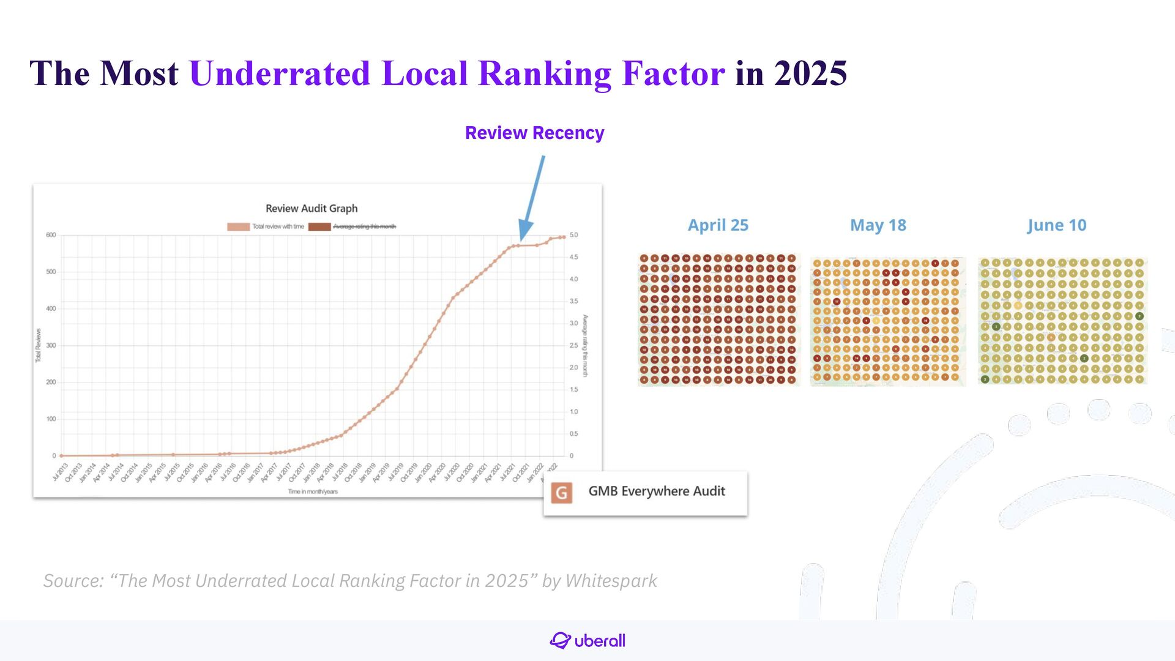Viewport: 1175px width, 661px height.
Task: Open the April 25 ranking grid thumbnail
Action: click(718, 319)
